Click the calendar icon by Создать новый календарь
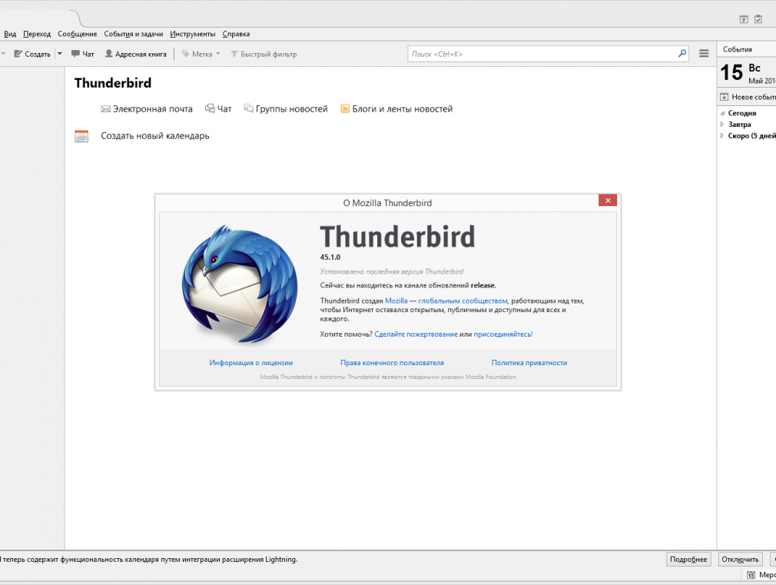Screen dimensions: 776x585 81,136
